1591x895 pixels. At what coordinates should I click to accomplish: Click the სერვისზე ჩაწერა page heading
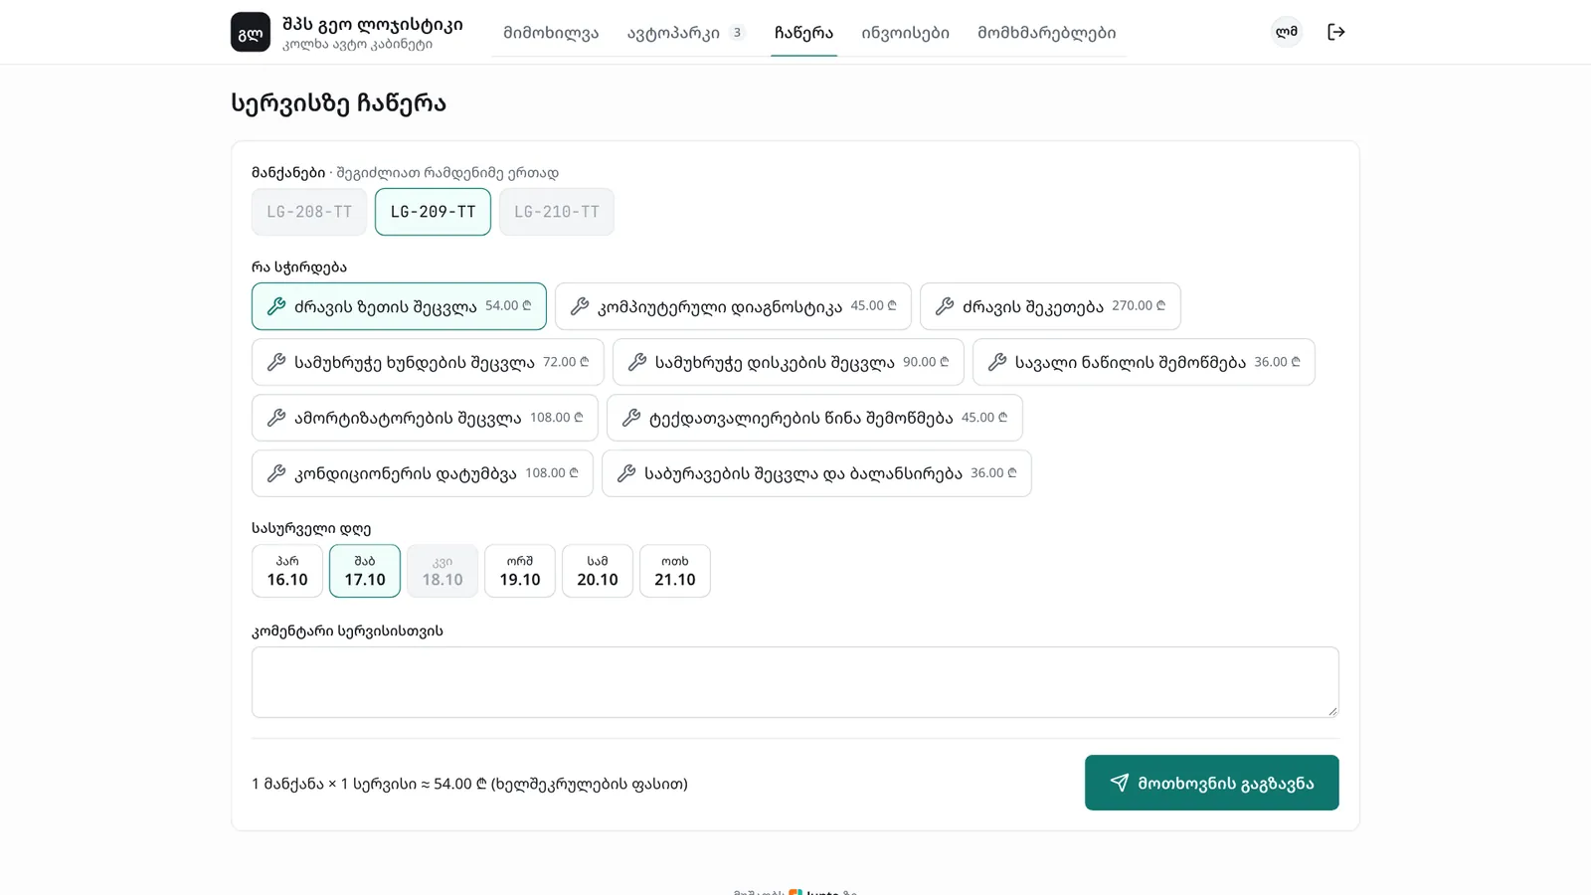[x=338, y=103]
